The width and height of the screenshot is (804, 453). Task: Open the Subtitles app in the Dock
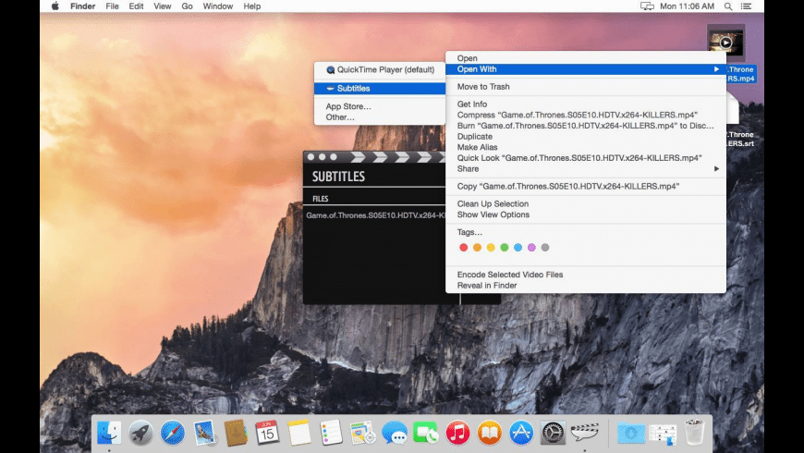[584, 433]
